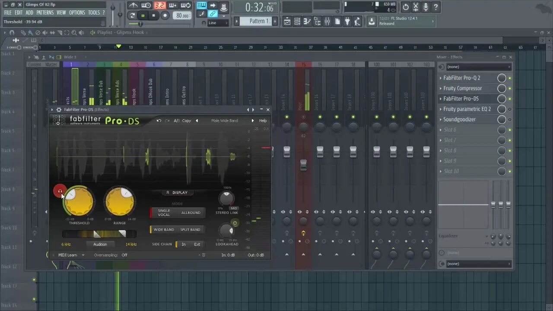553x311 pixels.
Task: Toggle the A/B comparison in Pro-DS
Action: (x=177, y=121)
